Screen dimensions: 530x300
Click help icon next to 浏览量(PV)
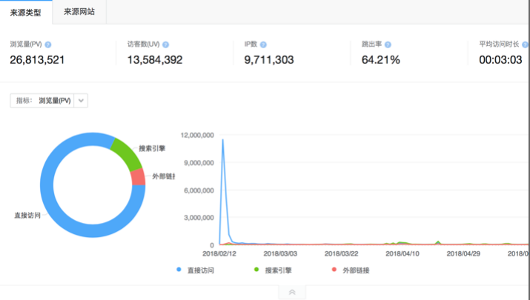[48, 45]
